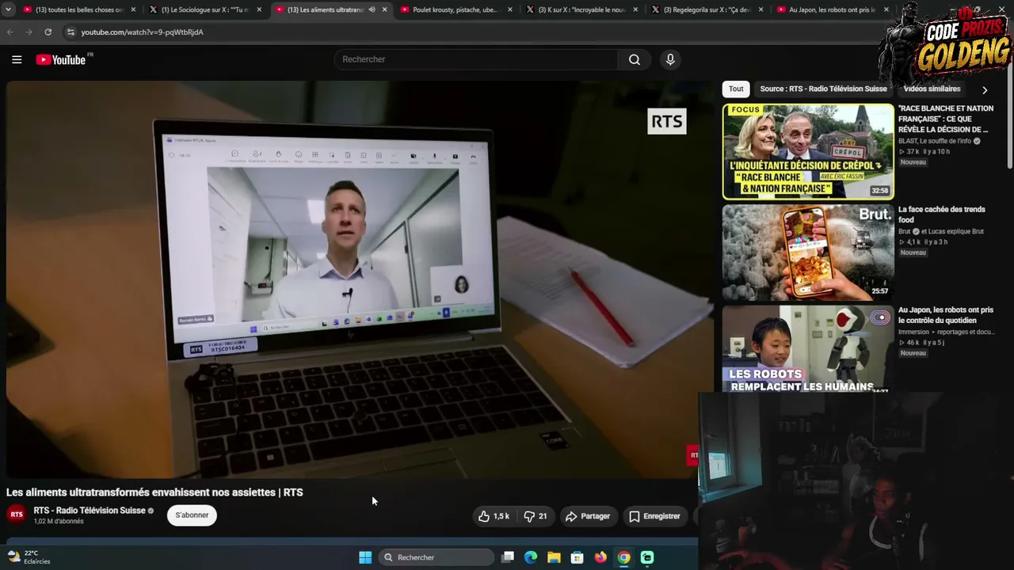Open the BLAST, Le souffle de l'info channel

[x=935, y=141]
